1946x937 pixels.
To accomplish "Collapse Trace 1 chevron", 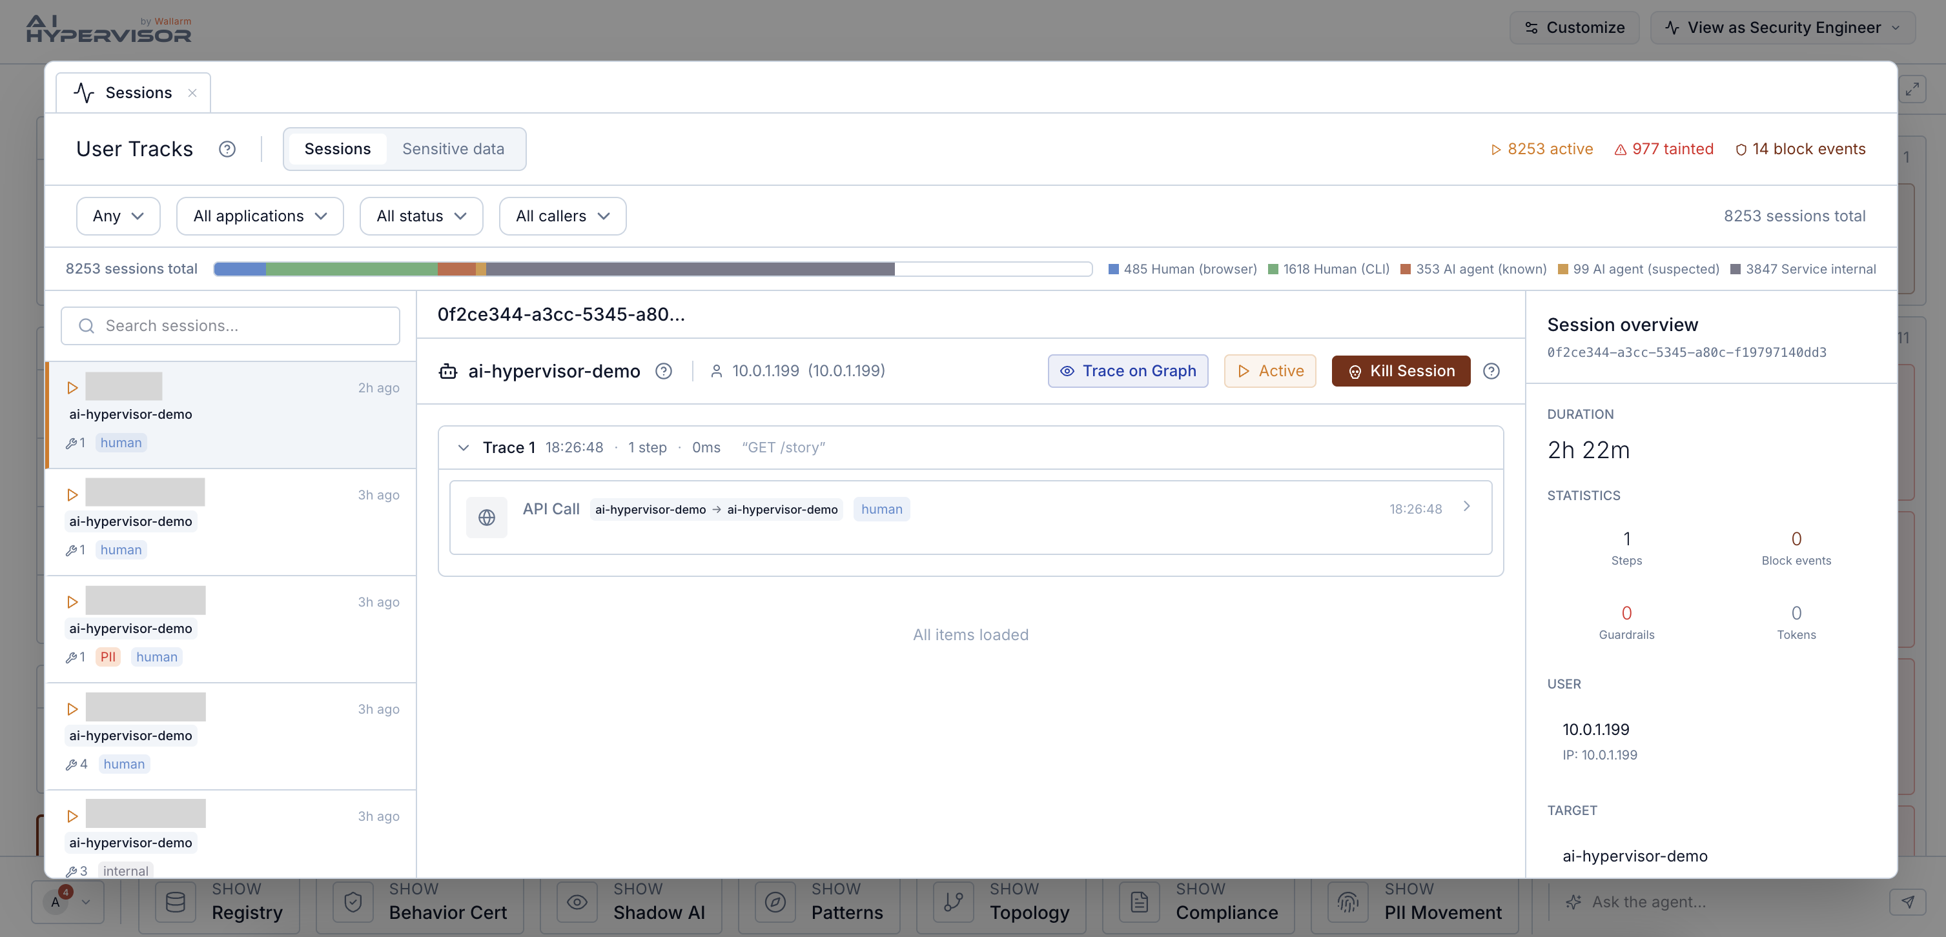I will [x=463, y=448].
